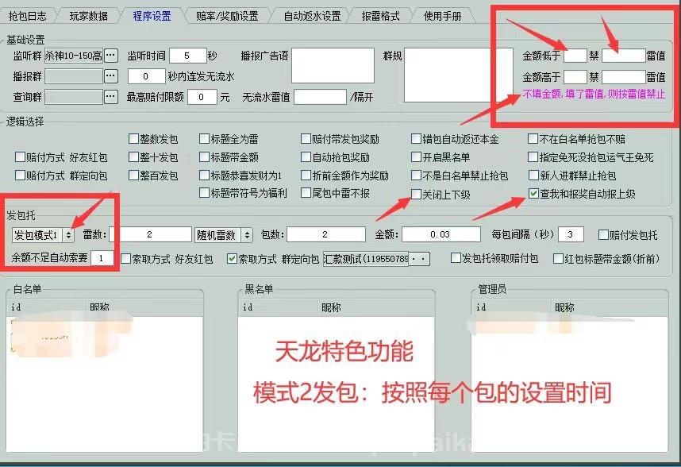Click the browse button beside 查询群
The height and width of the screenshot is (467, 681).
pyautogui.click(x=111, y=97)
